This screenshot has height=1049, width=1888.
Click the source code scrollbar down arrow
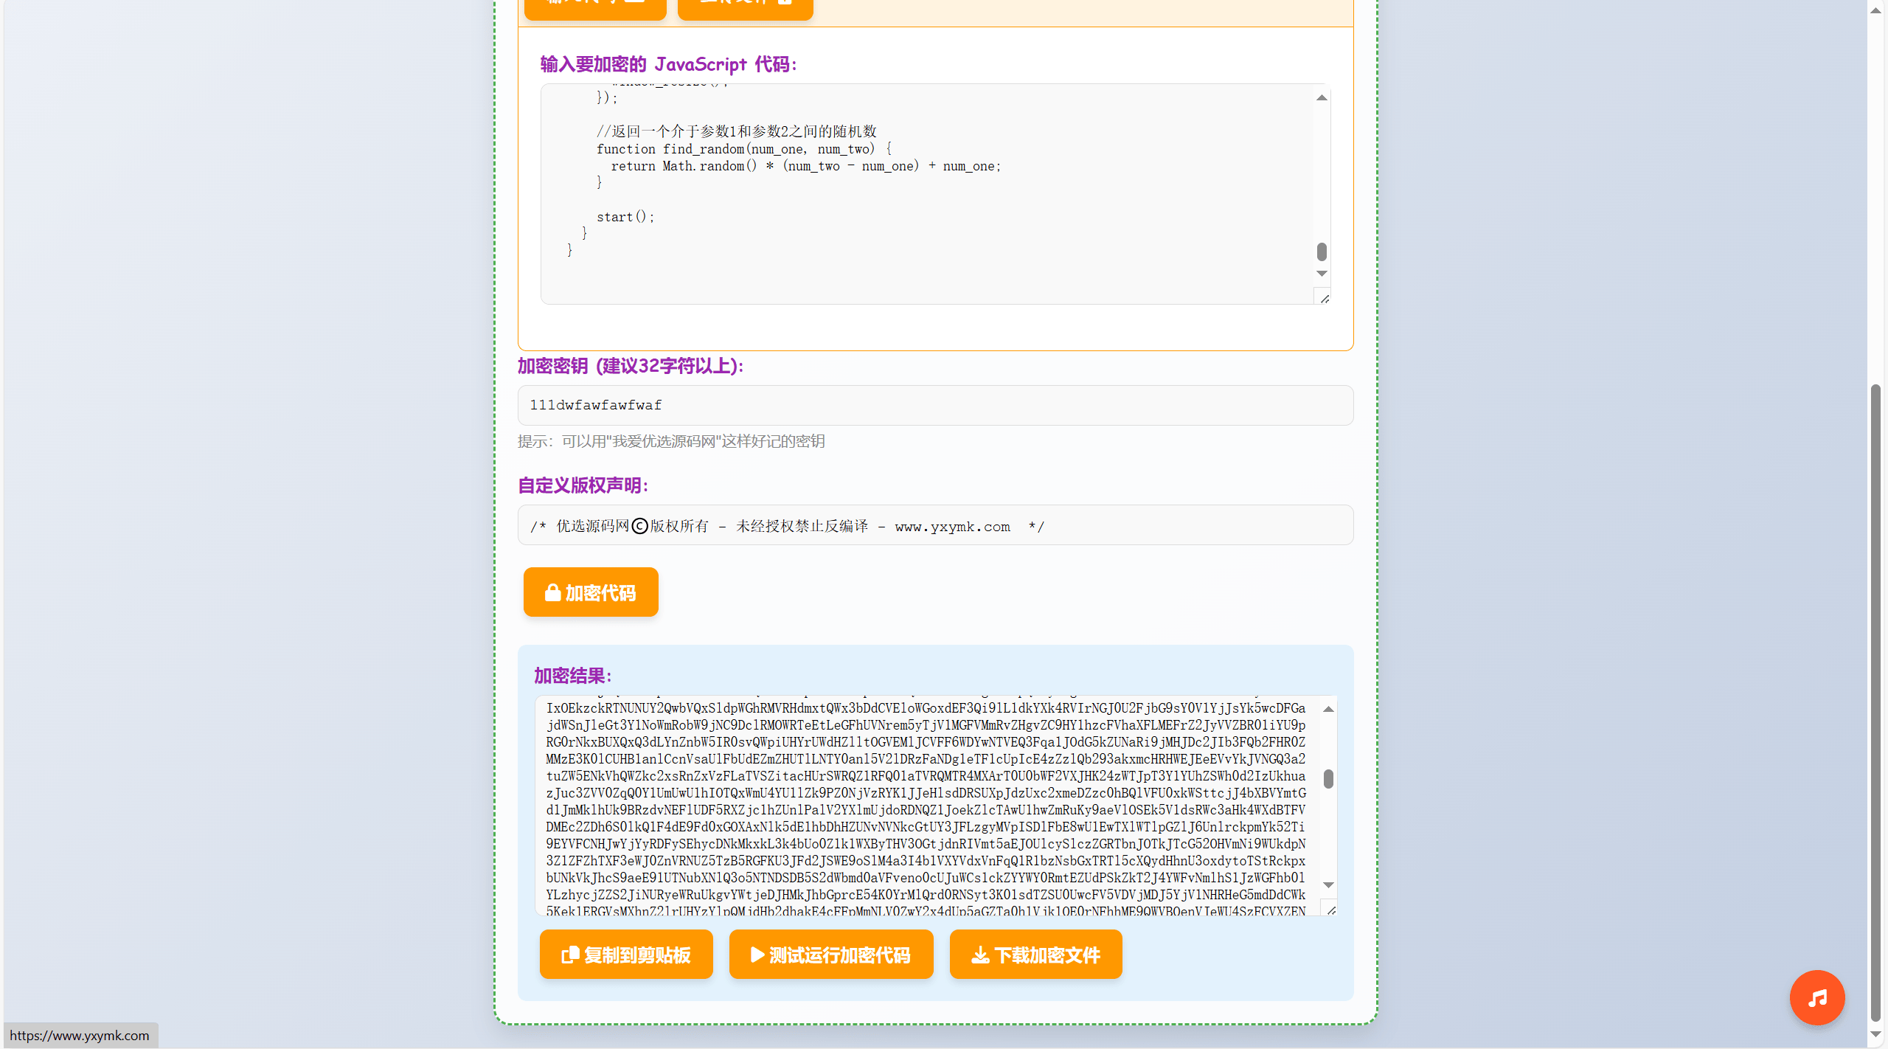[1322, 273]
